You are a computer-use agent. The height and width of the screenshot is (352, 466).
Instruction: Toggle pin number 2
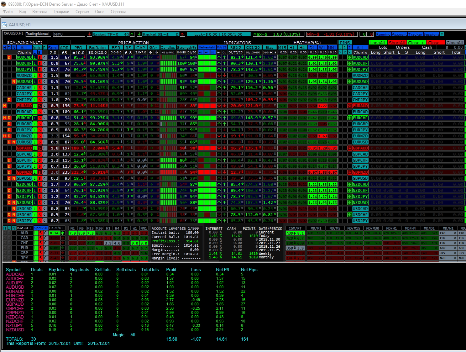coord(345,47)
